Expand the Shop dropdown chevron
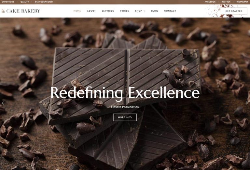Image resolution: width=250 pixels, height=170 pixels. tap(145, 11)
